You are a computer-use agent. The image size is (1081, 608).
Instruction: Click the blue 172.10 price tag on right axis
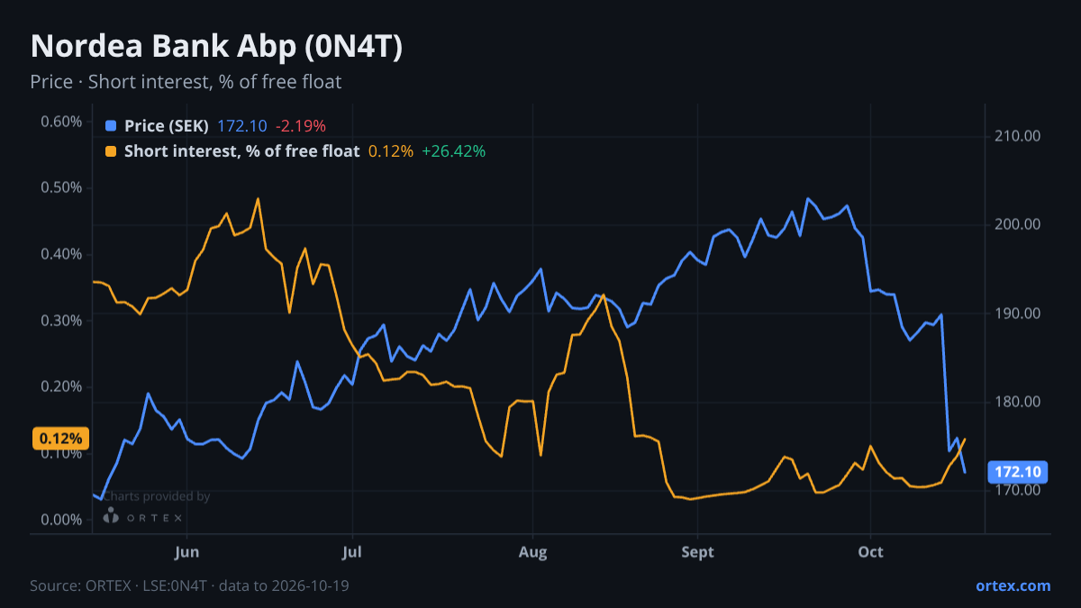point(1019,472)
